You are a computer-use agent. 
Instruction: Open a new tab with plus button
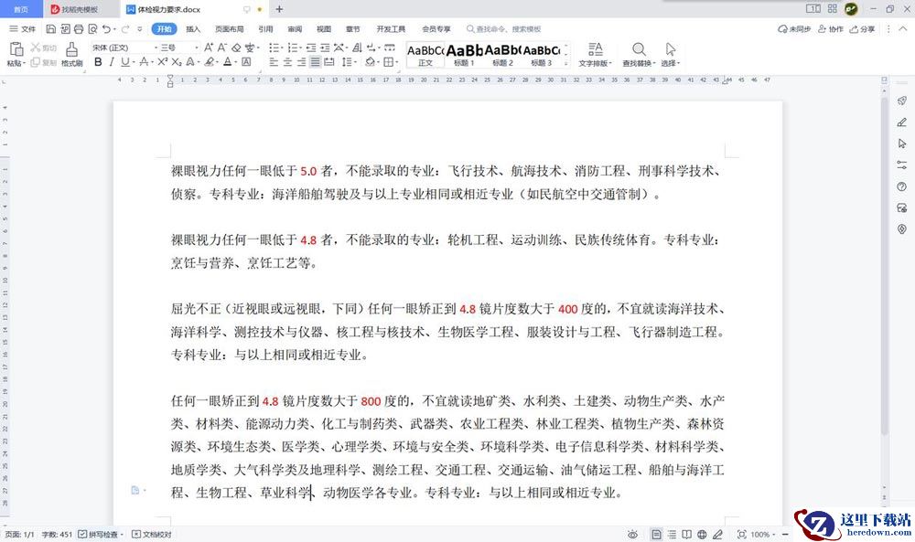click(x=279, y=9)
